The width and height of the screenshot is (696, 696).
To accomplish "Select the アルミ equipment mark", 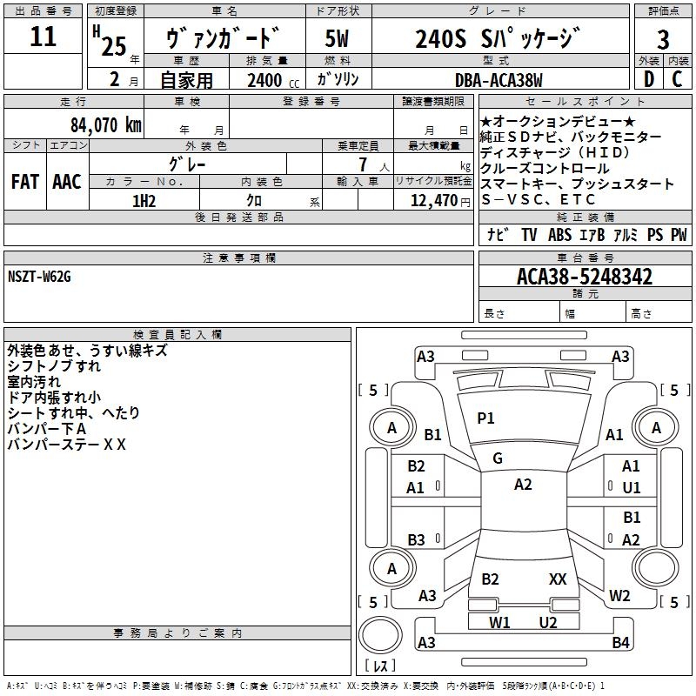I will point(626,234).
